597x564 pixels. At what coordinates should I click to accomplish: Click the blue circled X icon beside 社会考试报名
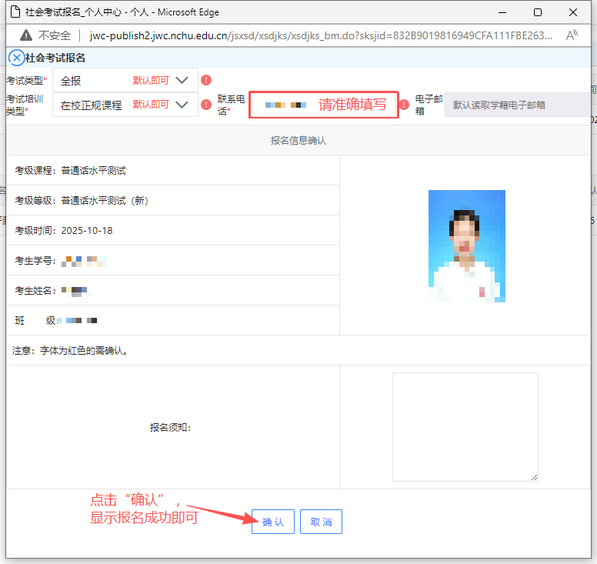point(16,58)
